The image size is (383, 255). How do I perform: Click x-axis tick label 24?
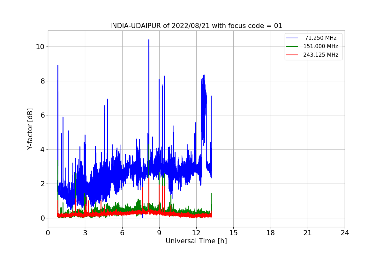tap(345, 233)
